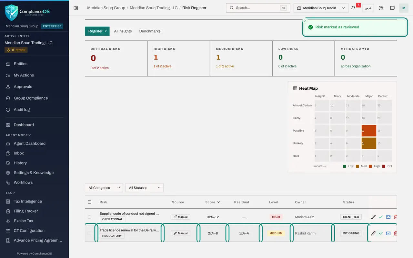This screenshot has width=413, height=258.
Task: Switch to the AI Insights tab
Action: (x=123, y=31)
